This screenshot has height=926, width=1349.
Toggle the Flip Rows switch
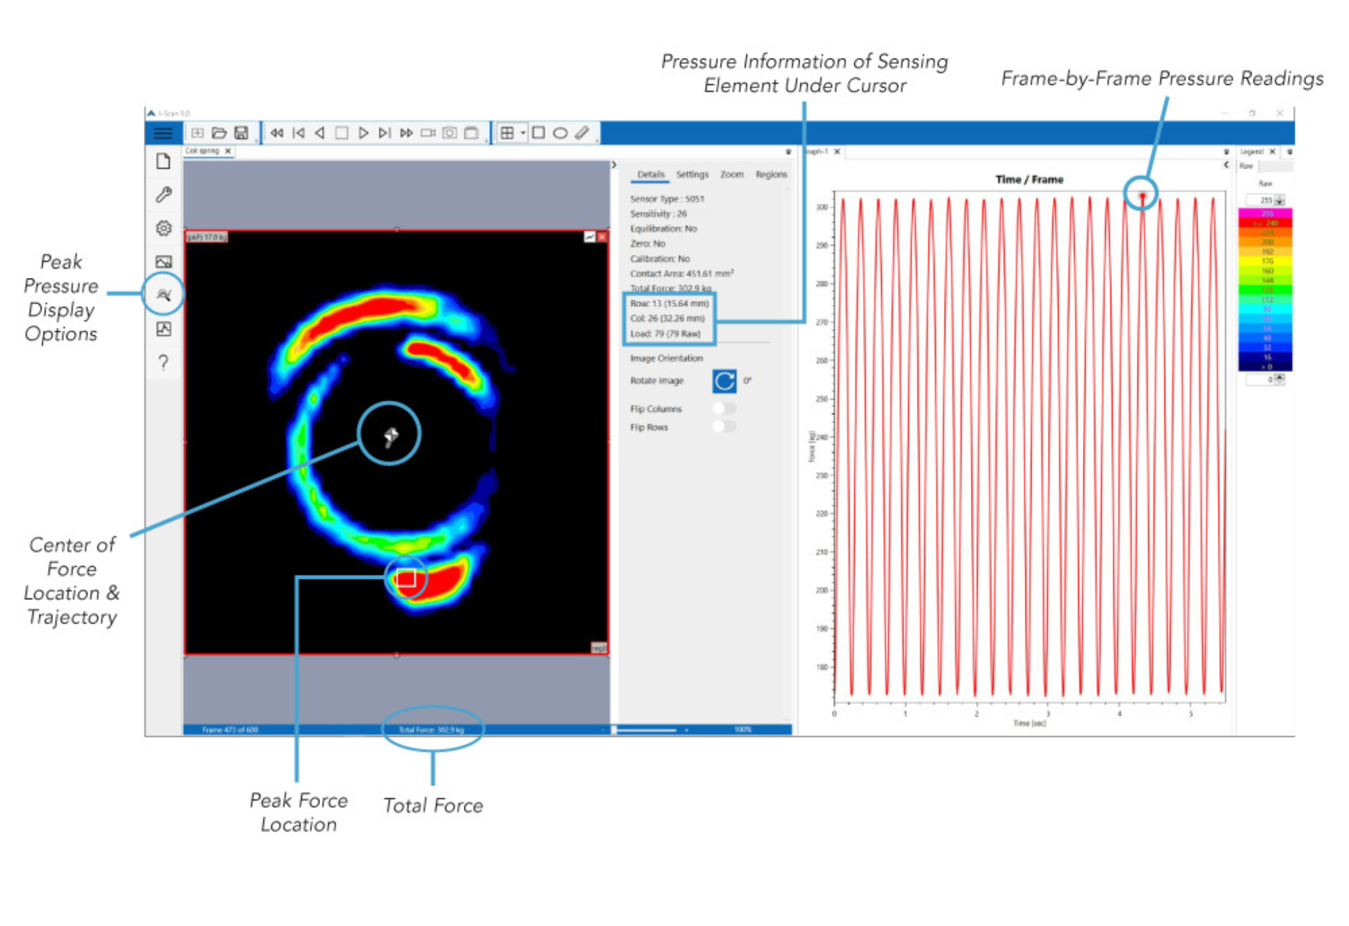725,427
